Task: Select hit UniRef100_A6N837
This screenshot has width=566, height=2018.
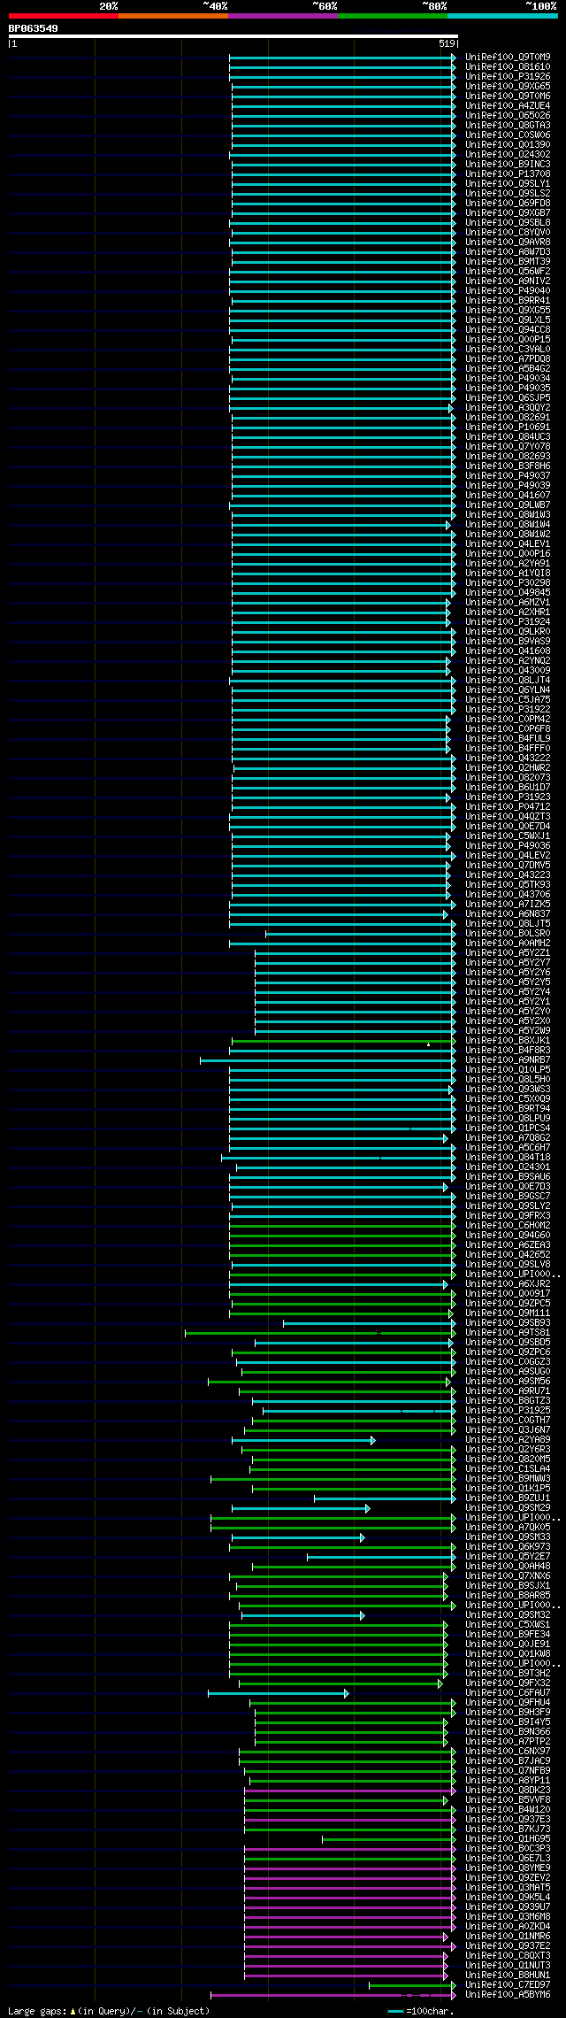Action: point(508,914)
